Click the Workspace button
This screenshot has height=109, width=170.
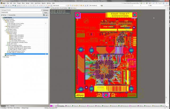tap(46, 10)
